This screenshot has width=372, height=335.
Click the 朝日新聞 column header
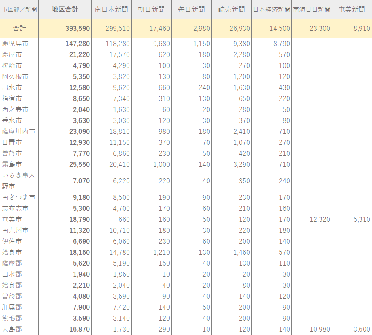coord(151,9)
